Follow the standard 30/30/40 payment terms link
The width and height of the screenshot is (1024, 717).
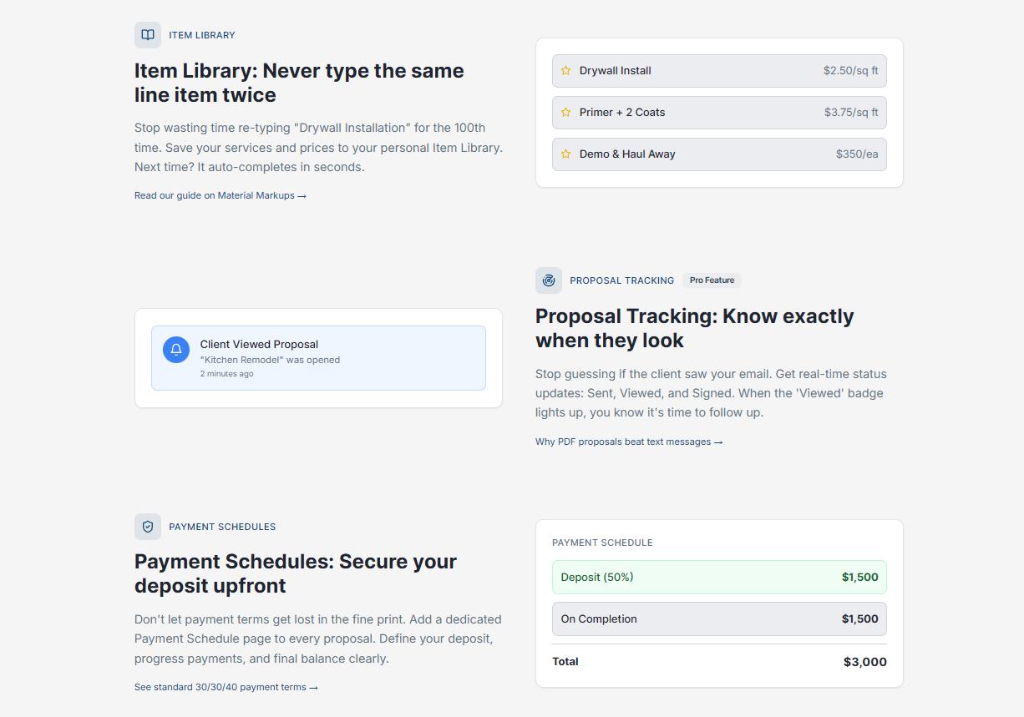click(226, 687)
